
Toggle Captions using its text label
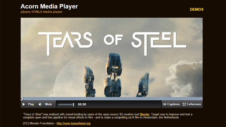[173, 104]
